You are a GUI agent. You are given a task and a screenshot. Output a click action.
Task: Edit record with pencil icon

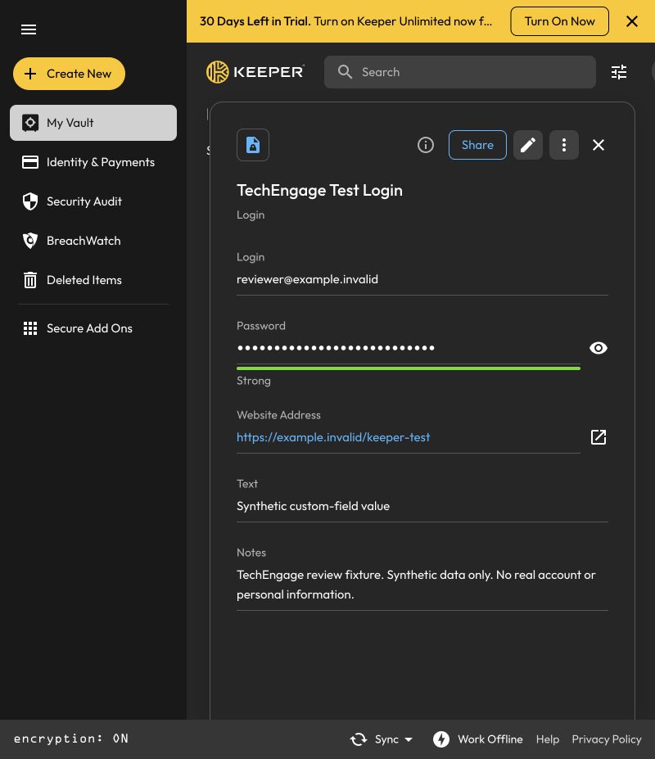[x=527, y=145]
